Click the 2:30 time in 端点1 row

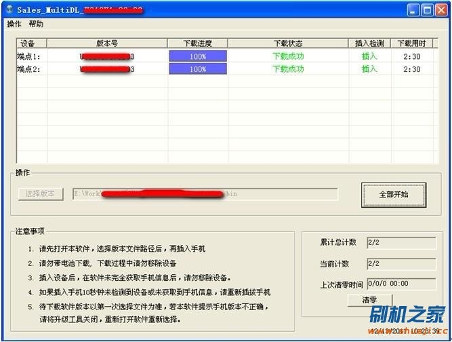(412, 56)
